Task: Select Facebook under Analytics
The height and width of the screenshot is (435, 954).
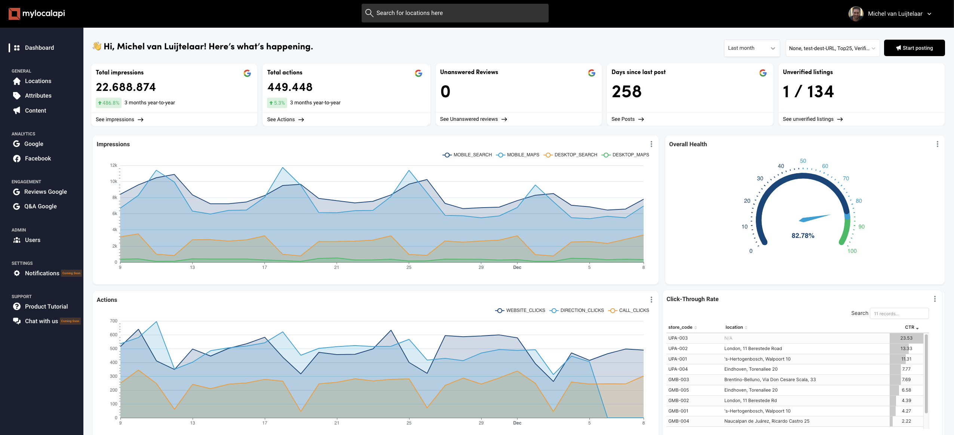Action: click(x=38, y=158)
